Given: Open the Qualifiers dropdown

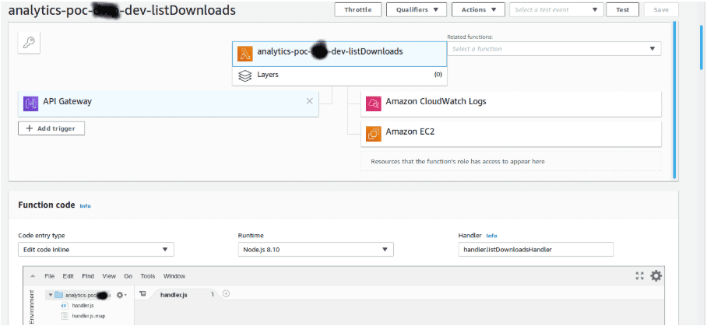Looking at the screenshot, I should tap(416, 9).
